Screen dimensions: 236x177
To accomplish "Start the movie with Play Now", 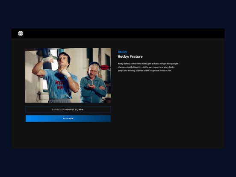I will point(68,118).
